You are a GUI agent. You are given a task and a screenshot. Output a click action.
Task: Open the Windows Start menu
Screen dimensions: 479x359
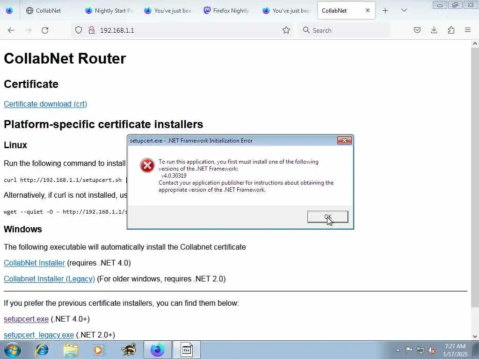click(12, 350)
